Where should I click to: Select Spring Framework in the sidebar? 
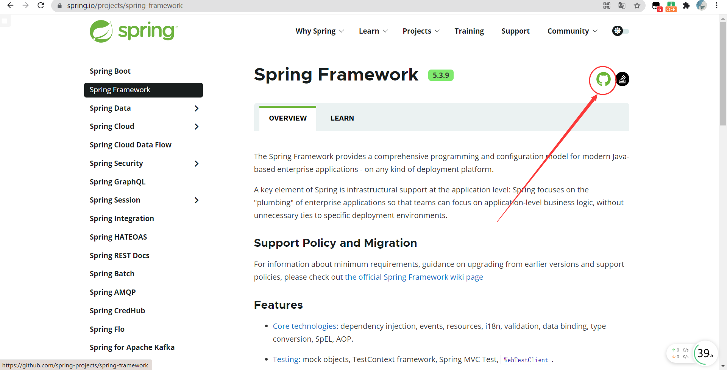pos(144,90)
